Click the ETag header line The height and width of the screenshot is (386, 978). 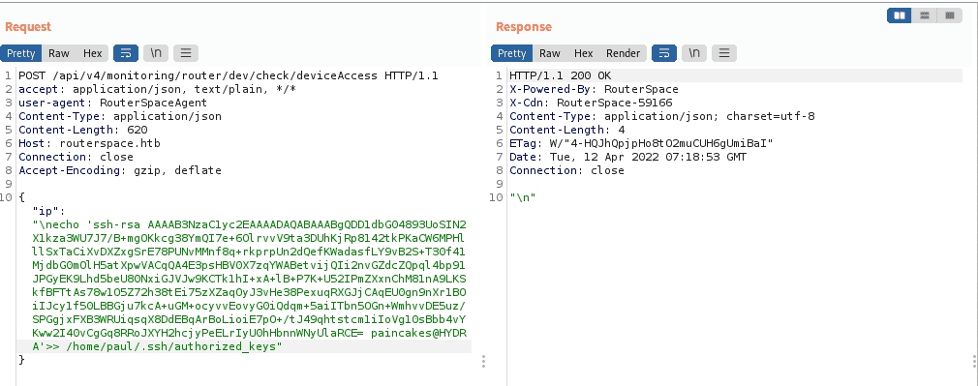tap(641, 143)
